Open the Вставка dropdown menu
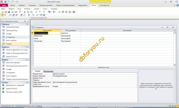Image resolution: width=179 pixels, height=108 pixels. click(28, 9)
